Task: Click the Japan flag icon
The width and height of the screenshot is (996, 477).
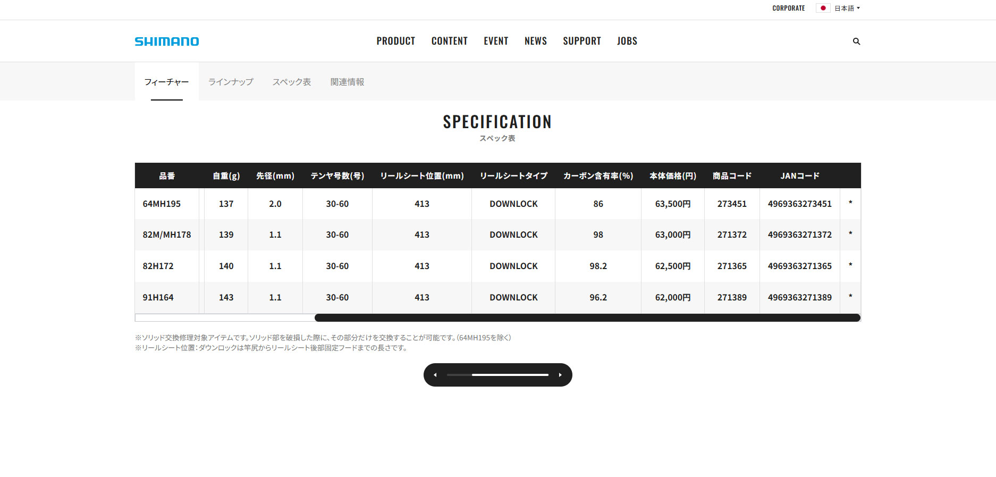Action: click(823, 8)
